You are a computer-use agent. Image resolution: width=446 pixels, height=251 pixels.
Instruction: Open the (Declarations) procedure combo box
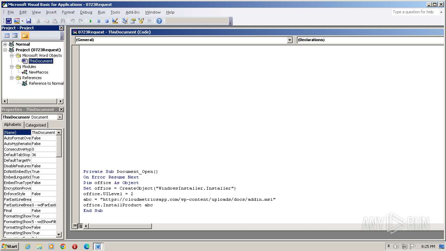370,40
